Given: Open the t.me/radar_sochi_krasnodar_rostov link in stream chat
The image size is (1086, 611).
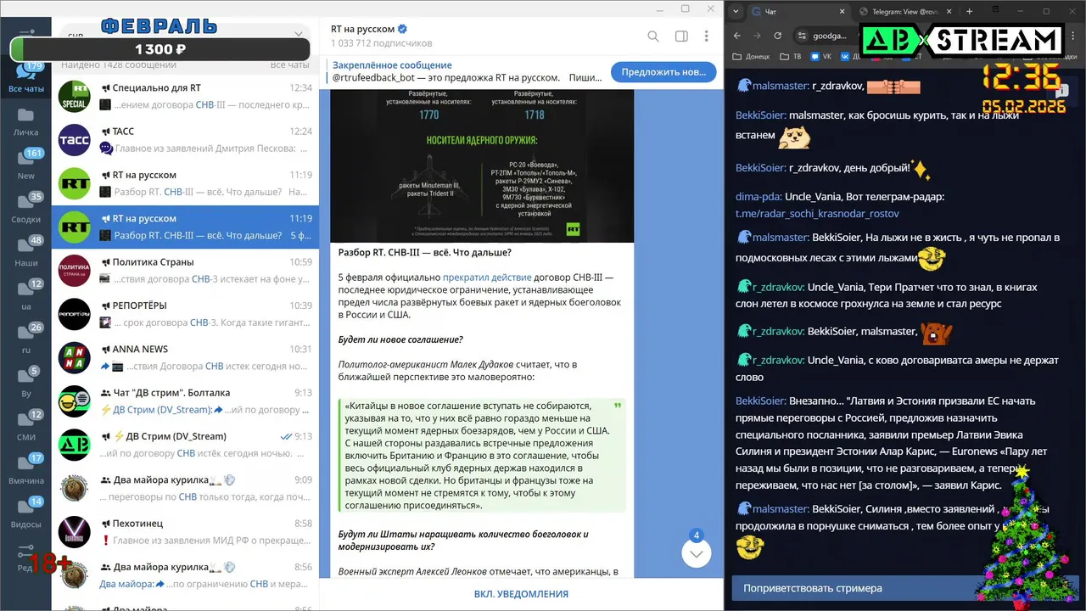Looking at the screenshot, I should 817,214.
